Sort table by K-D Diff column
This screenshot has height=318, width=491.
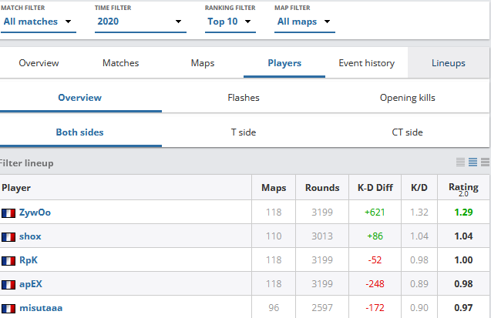tap(375, 188)
